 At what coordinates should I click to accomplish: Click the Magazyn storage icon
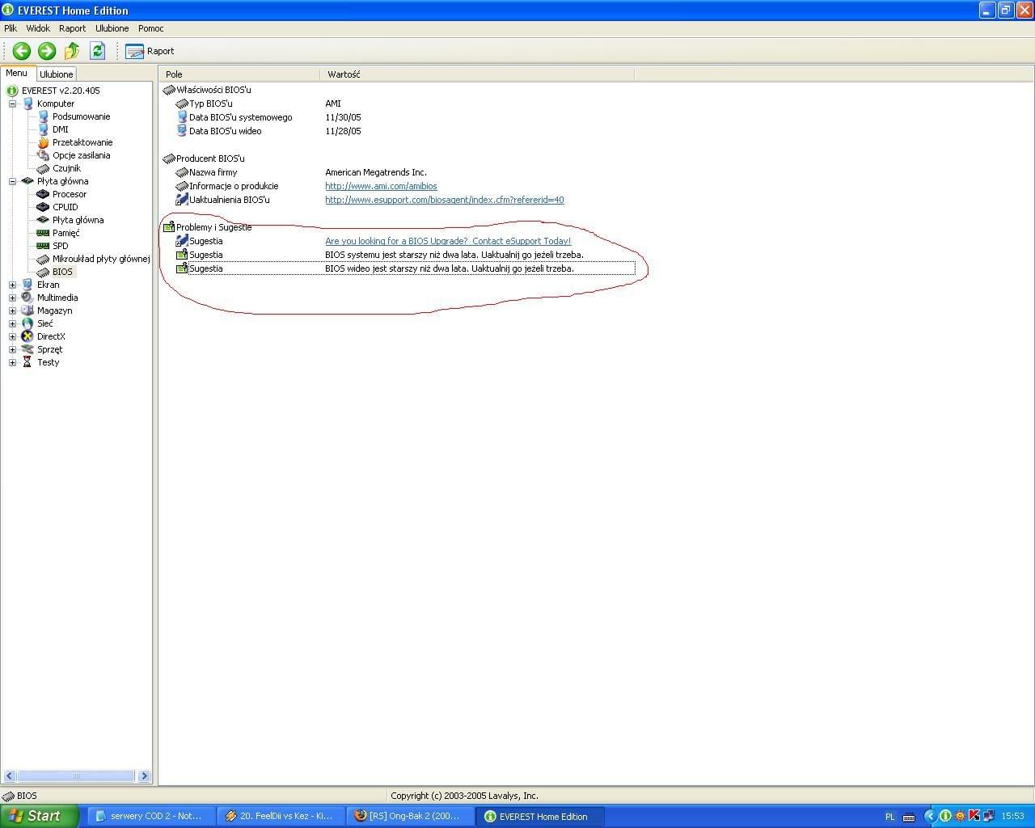point(27,310)
